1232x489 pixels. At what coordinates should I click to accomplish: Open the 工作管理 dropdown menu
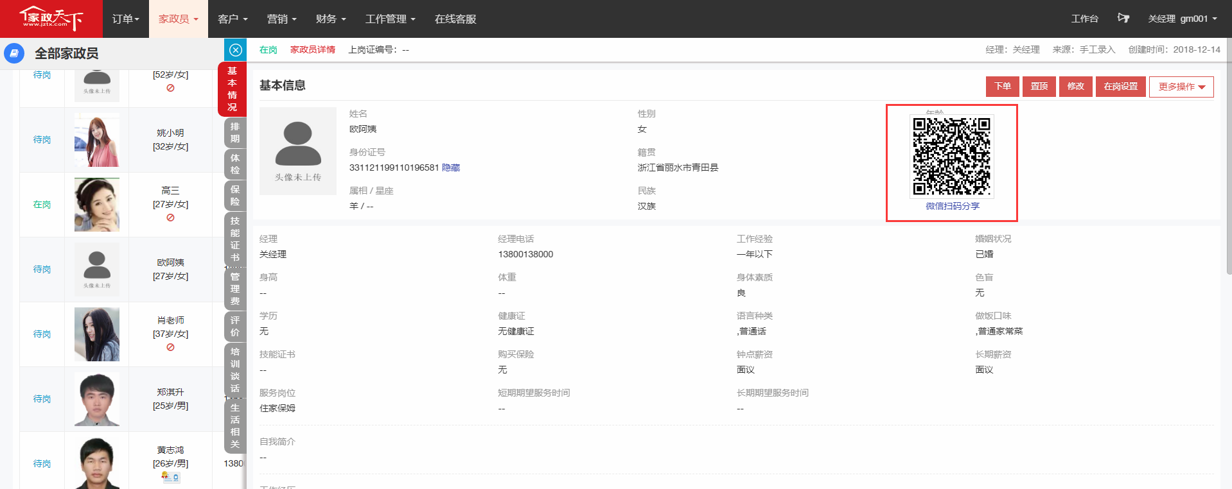[390, 19]
